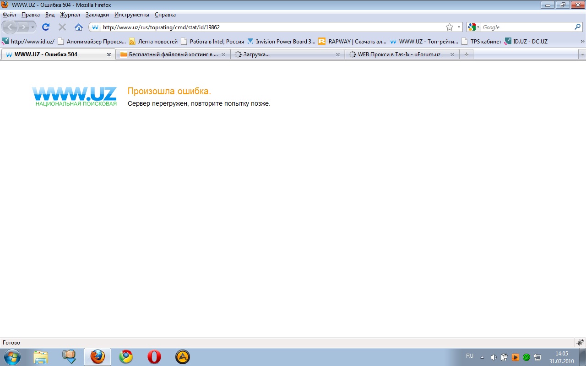Screen dimensions: 586x366
Task: Open the WWW.UZ - Топ-рейтинг bookmark
Action: [424, 41]
